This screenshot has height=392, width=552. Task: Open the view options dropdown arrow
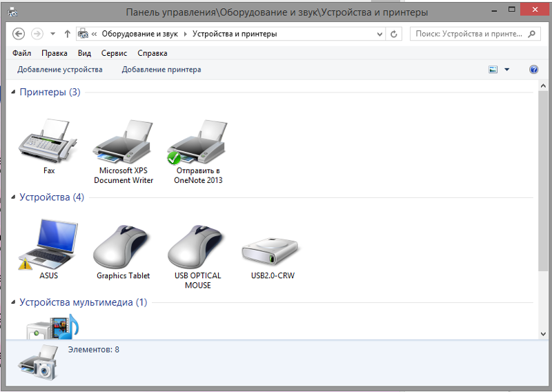(x=507, y=70)
